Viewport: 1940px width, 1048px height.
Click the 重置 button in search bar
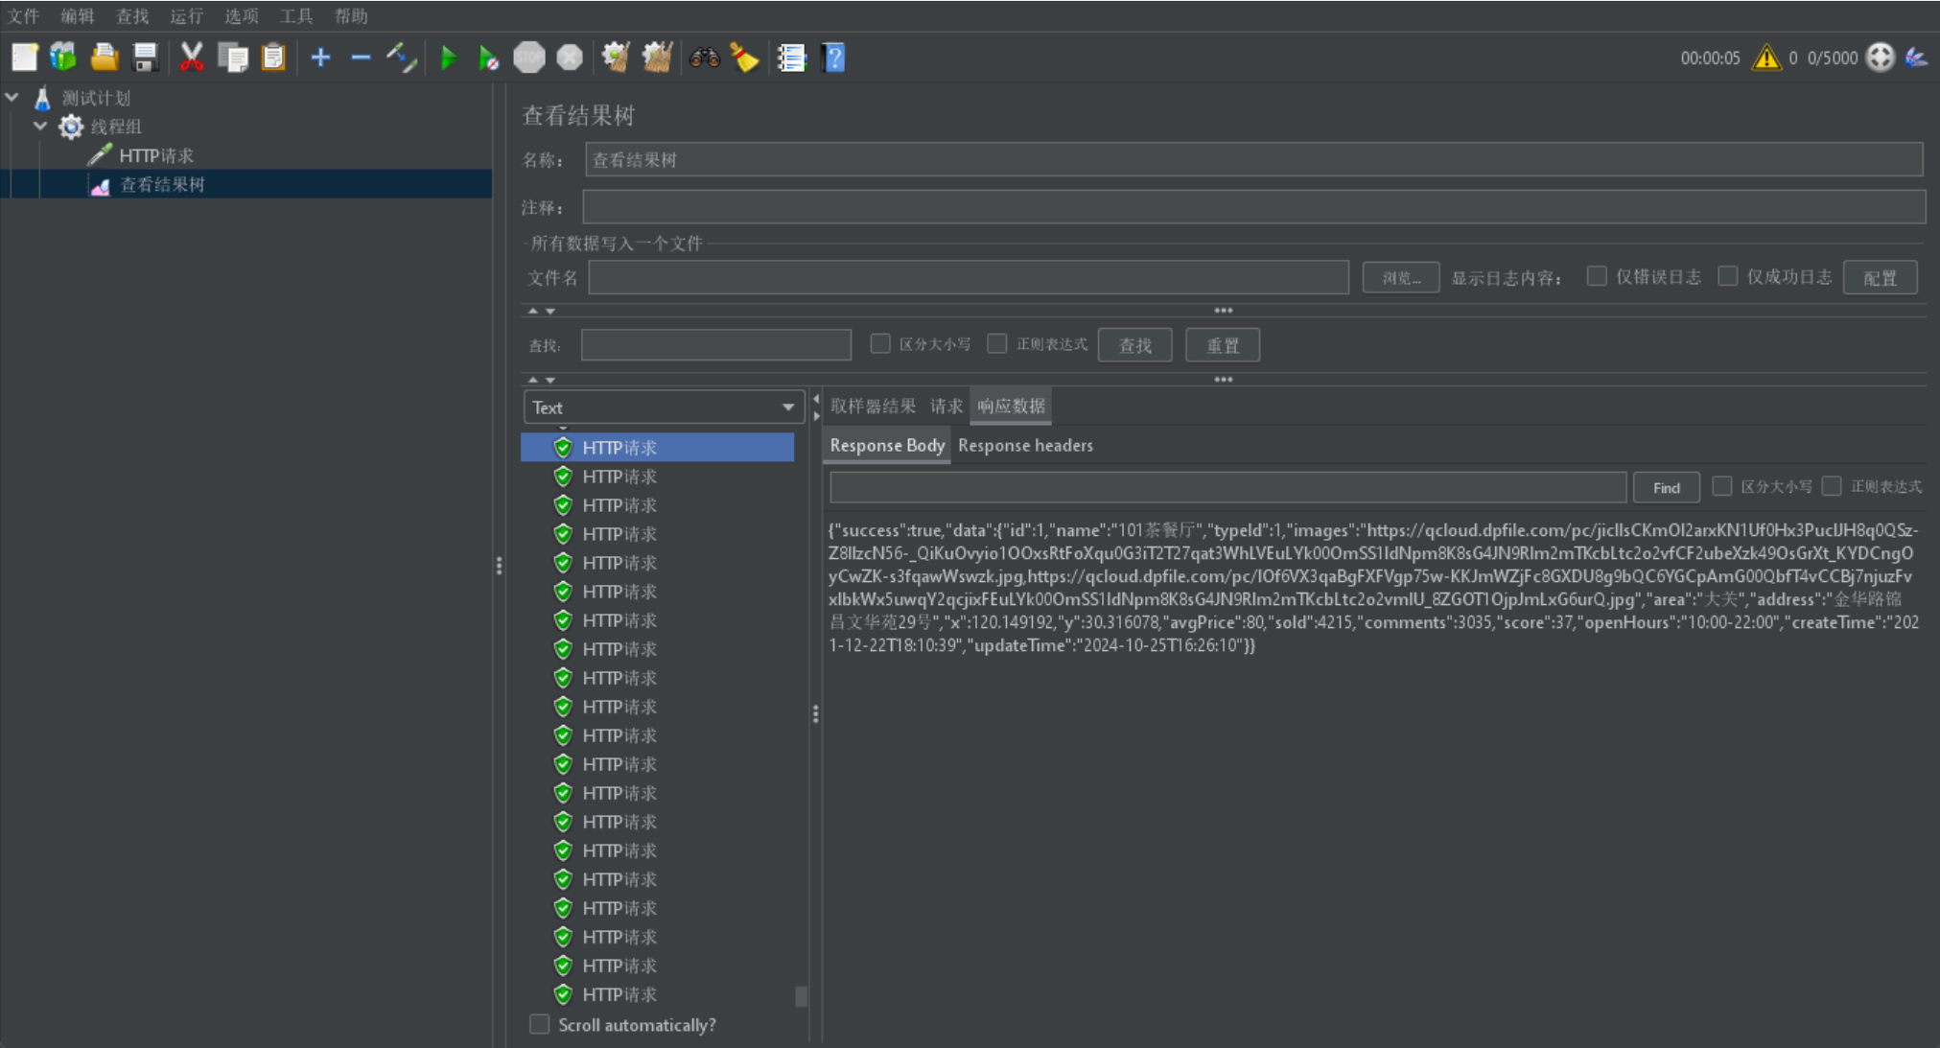(x=1219, y=343)
